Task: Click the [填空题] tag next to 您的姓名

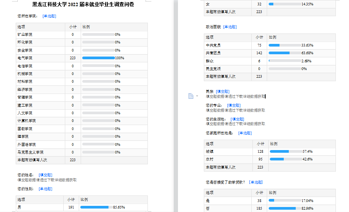Action: pos(46,175)
